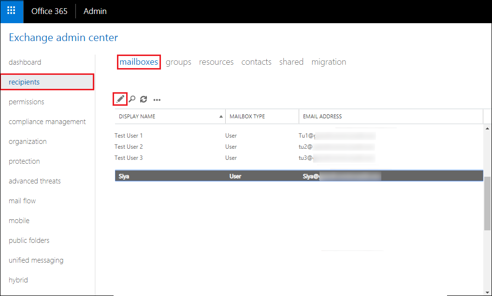Click the edit pencil icon

(120, 99)
